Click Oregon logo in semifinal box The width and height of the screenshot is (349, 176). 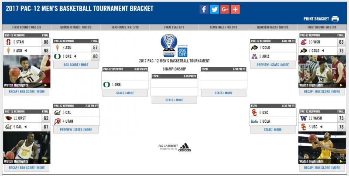(x=106, y=85)
